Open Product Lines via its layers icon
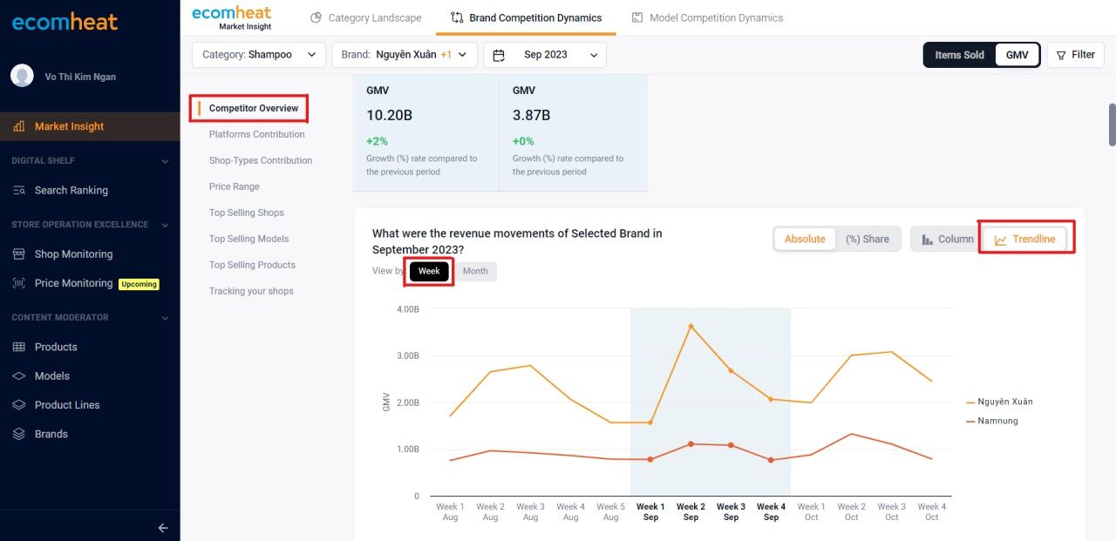The width and height of the screenshot is (1116, 541). point(18,405)
